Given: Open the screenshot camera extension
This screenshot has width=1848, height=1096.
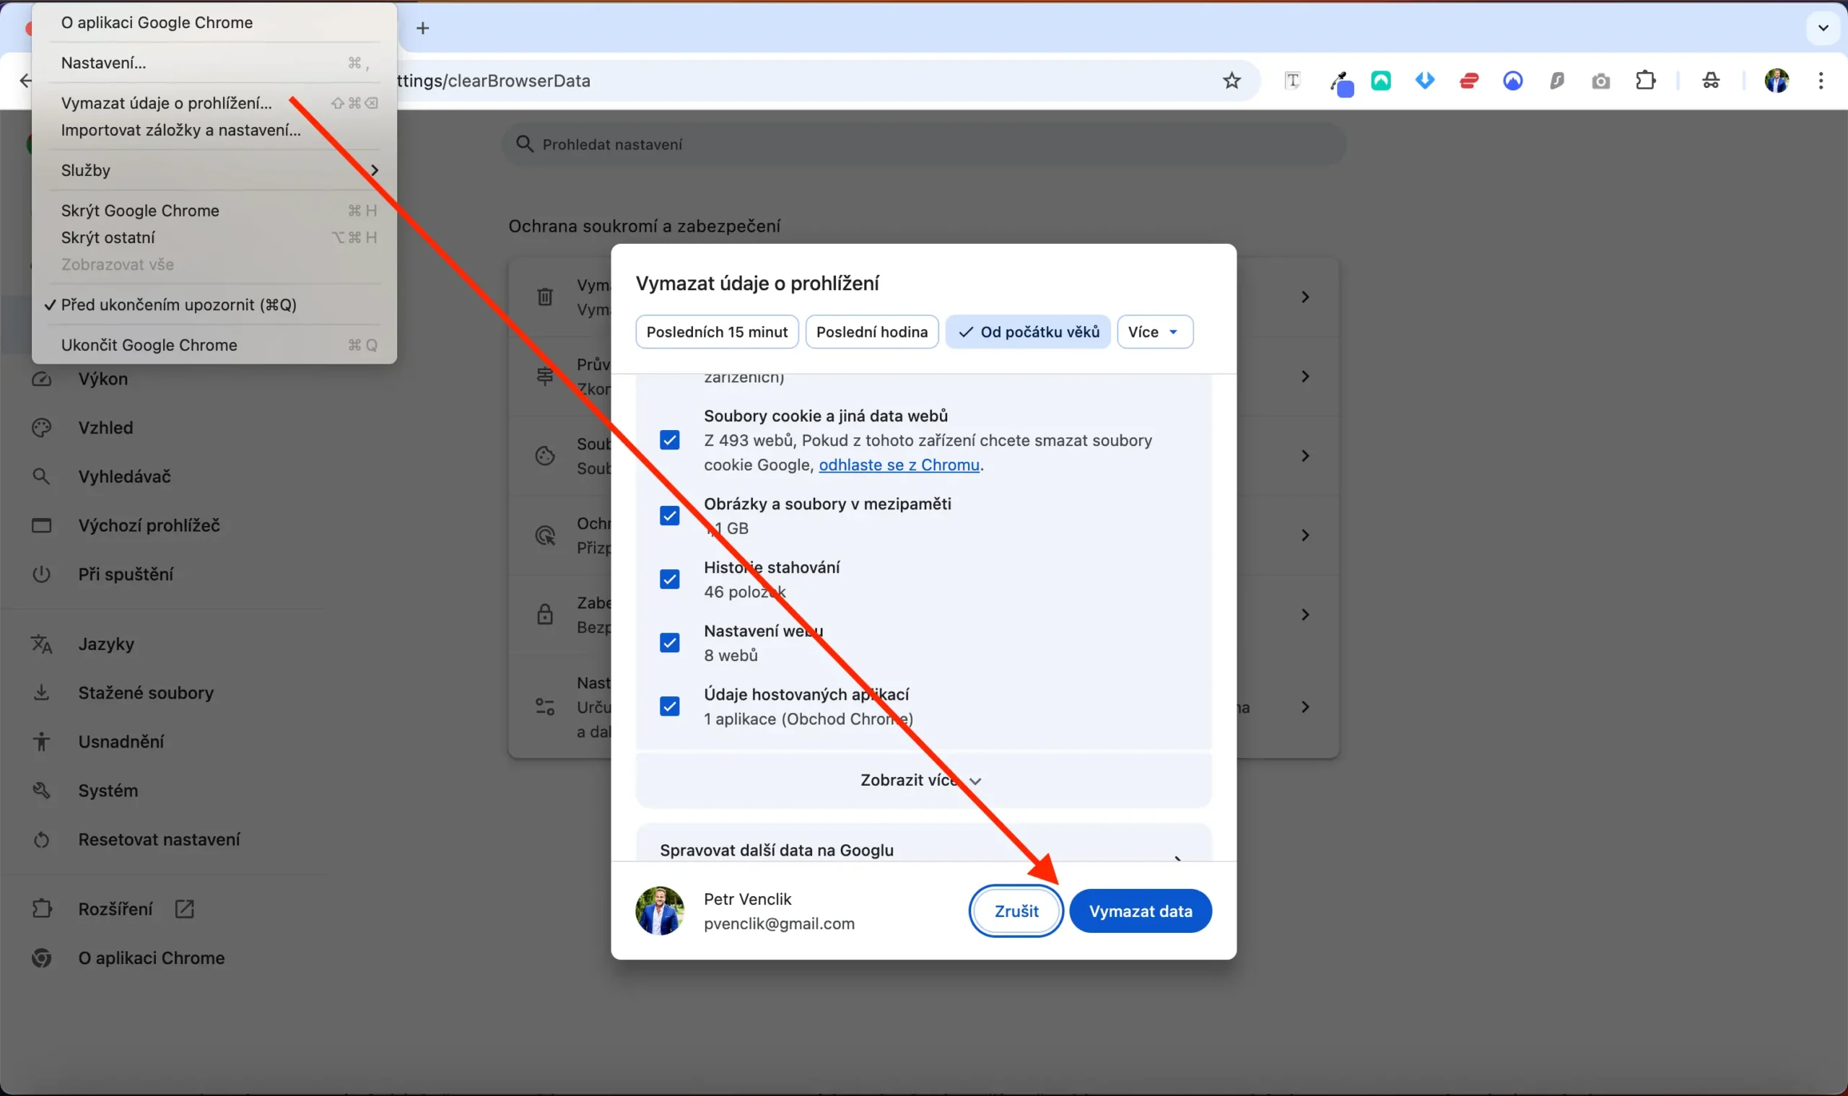Looking at the screenshot, I should point(1600,82).
